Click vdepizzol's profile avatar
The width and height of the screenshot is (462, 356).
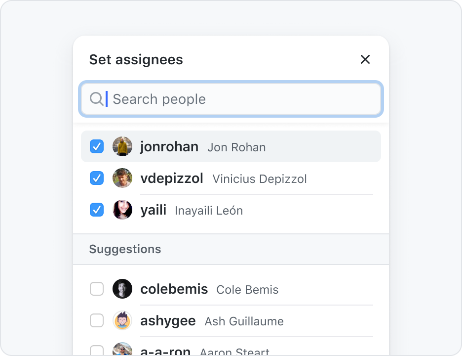point(122,178)
